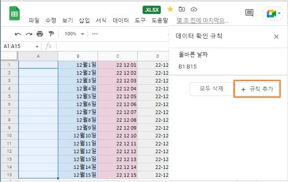289x182 pixels.
Task: Show more toolbar options
Action: point(95,34)
